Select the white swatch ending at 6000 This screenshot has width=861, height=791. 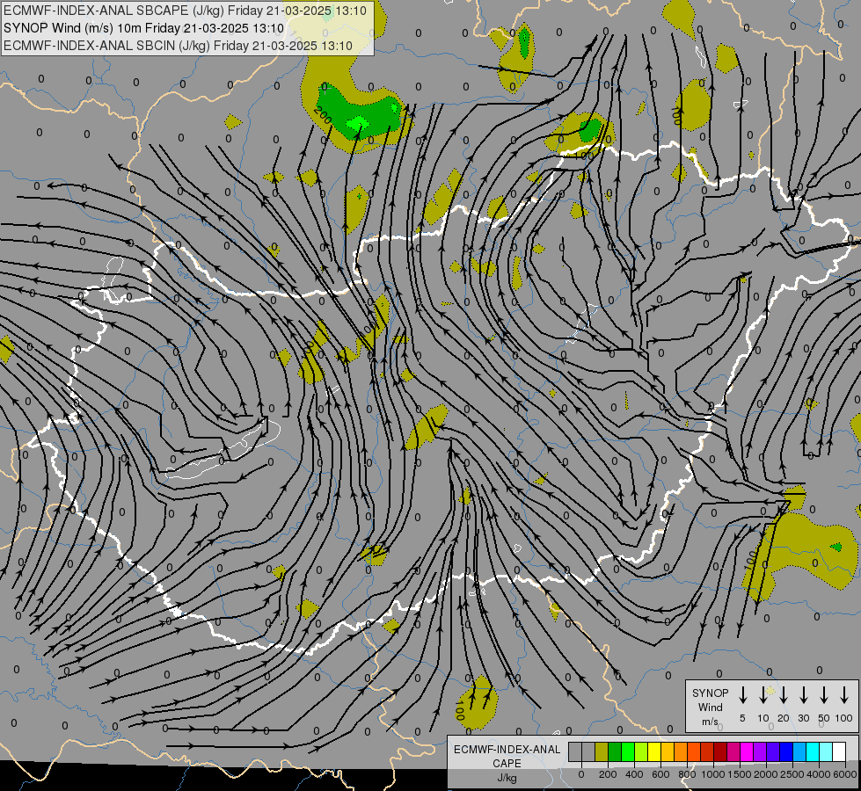[839, 752]
